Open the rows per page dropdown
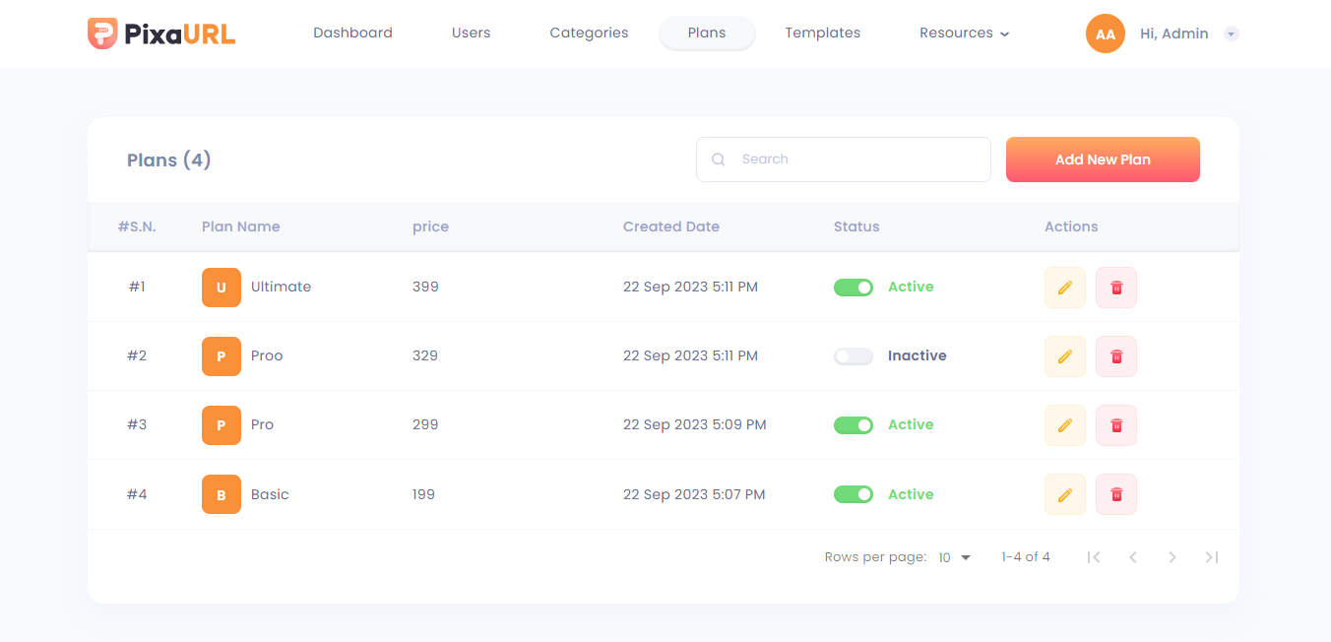Viewport: 1331px width, 642px height. (954, 557)
